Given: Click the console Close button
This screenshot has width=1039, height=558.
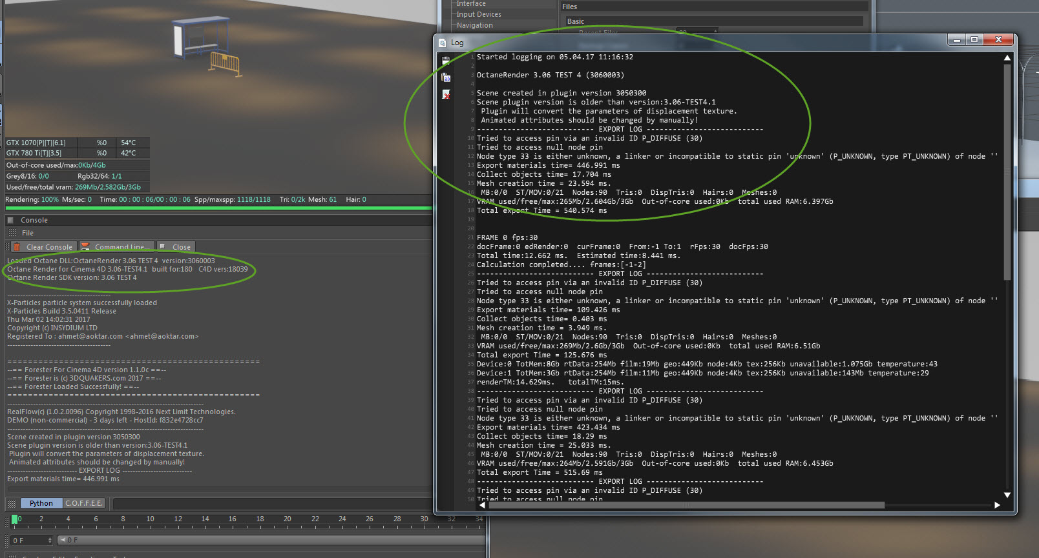Looking at the screenshot, I should pos(176,247).
